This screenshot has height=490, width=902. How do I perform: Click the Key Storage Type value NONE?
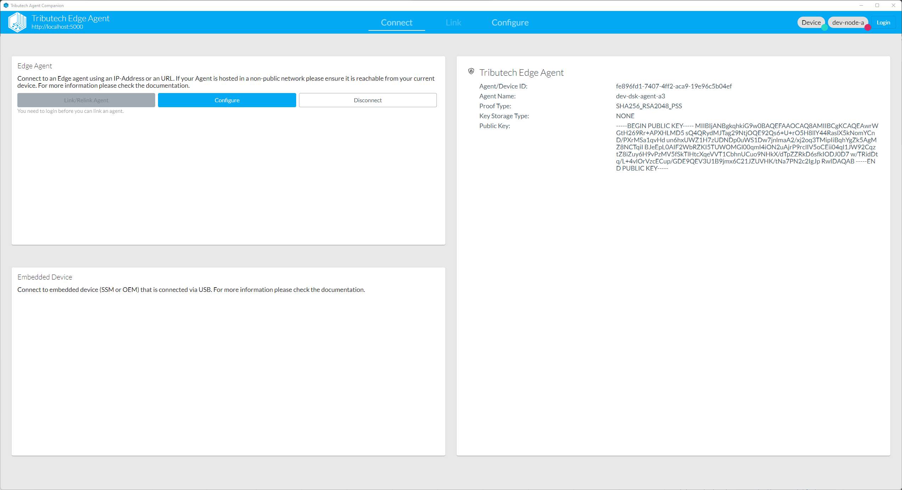(625, 116)
